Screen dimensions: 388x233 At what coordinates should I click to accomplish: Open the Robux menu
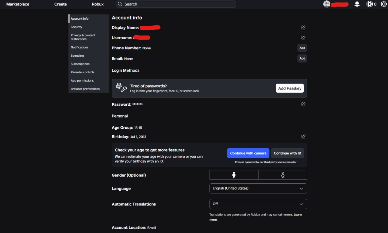click(98, 4)
